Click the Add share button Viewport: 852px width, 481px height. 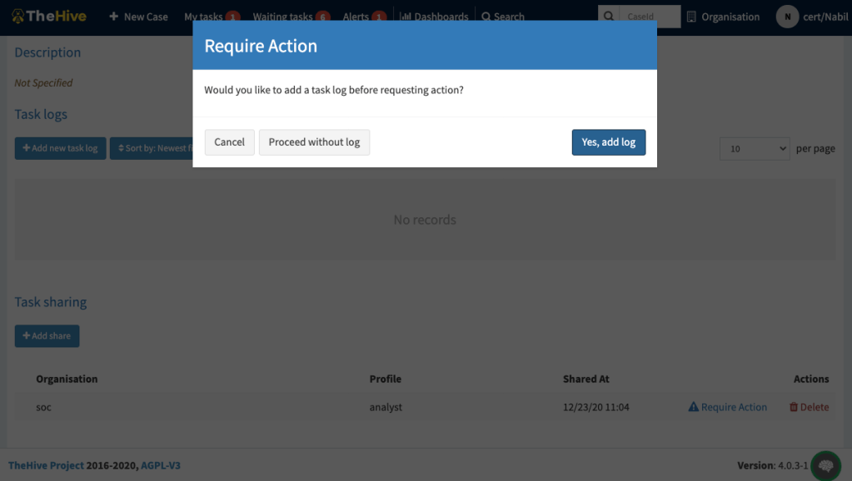click(x=47, y=336)
